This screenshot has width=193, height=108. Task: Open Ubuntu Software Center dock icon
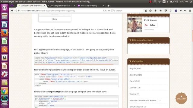click(x=5, y=49)
